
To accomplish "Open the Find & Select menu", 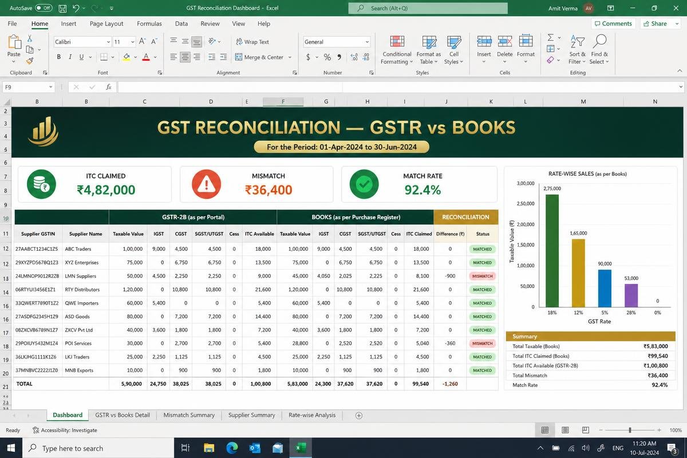I will click(599, 50).
